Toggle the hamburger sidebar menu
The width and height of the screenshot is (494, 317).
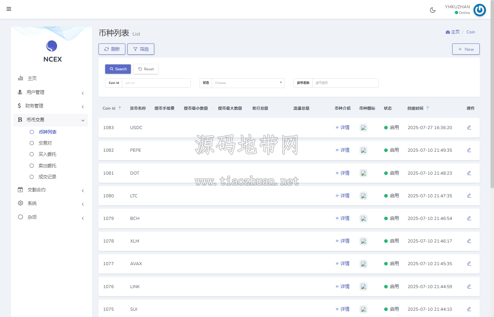coord(9,9)
